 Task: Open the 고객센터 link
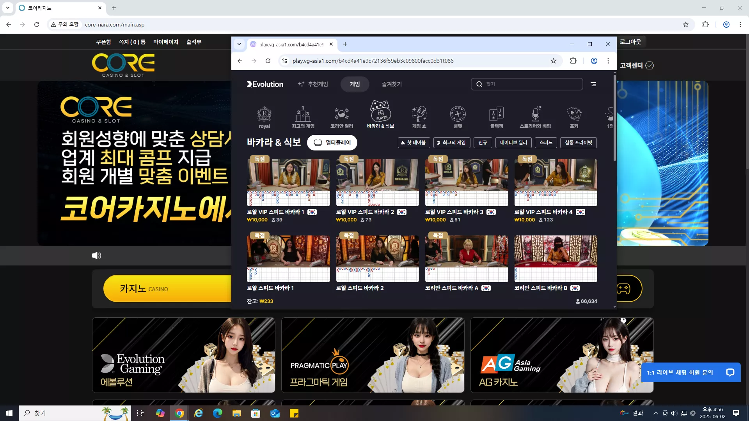point(637,65)
